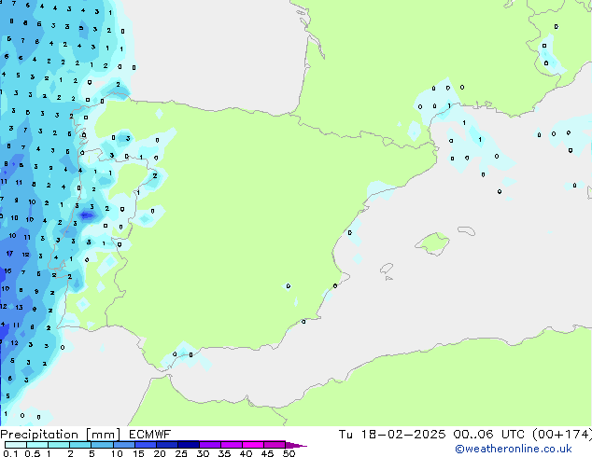This screenshot has width=592, height=457.
Task: Click the 17 precipitation value in the Atlantic
Action: (x=9, y=253)
